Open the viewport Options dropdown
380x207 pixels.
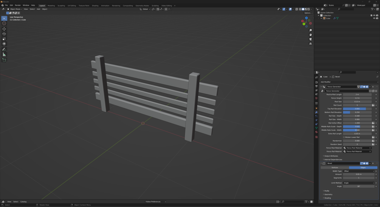pyautogui.click(x=308, y=13)
